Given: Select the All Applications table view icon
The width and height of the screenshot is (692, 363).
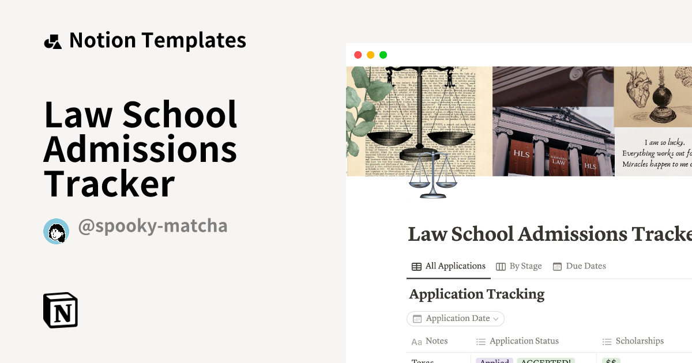Looking at the screenshot, I should pos(416,266).
